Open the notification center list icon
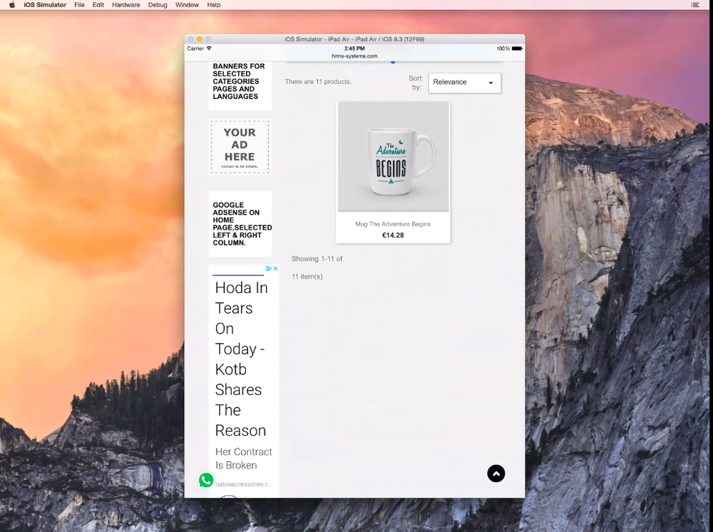The width and height of the screenshot is (713, 532). coord(694,5)
